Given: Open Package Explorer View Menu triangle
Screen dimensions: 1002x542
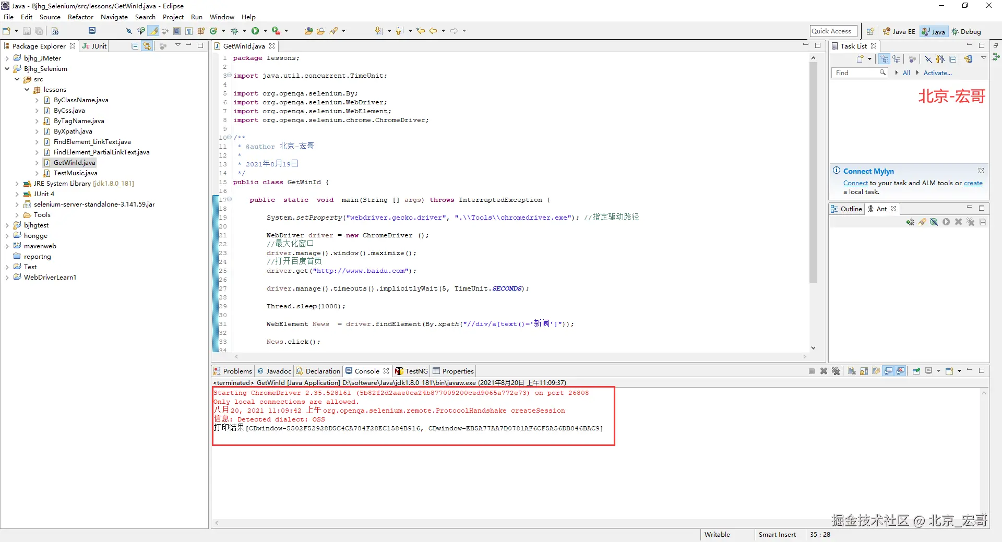Looking at the screenshot, I should pos(178,45).
